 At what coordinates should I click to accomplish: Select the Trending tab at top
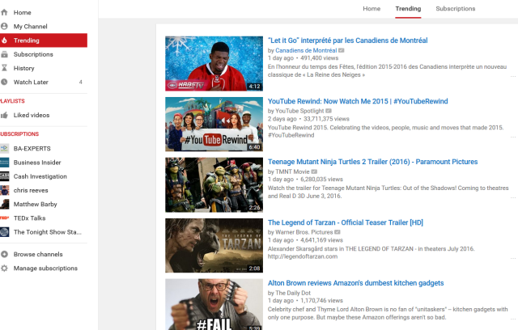tap(408, 9)
